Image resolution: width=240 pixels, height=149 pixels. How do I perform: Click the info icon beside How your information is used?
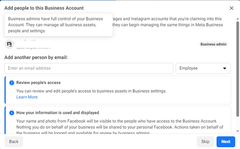(x=12, y=113)
